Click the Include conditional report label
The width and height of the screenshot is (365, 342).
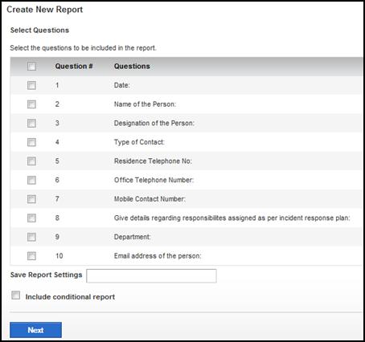point(70,297)
